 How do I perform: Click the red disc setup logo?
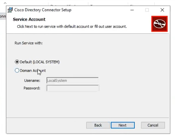tap(159, 24)
